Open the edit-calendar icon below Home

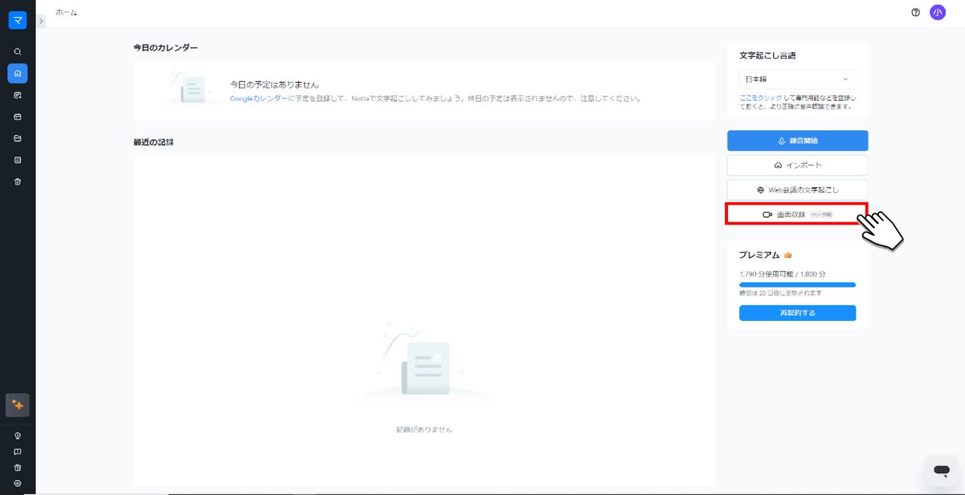point(17,95)
